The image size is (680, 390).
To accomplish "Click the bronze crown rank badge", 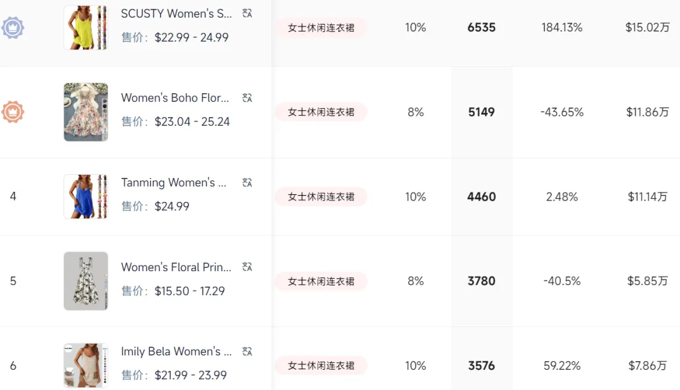I will [x=13, y=112].
